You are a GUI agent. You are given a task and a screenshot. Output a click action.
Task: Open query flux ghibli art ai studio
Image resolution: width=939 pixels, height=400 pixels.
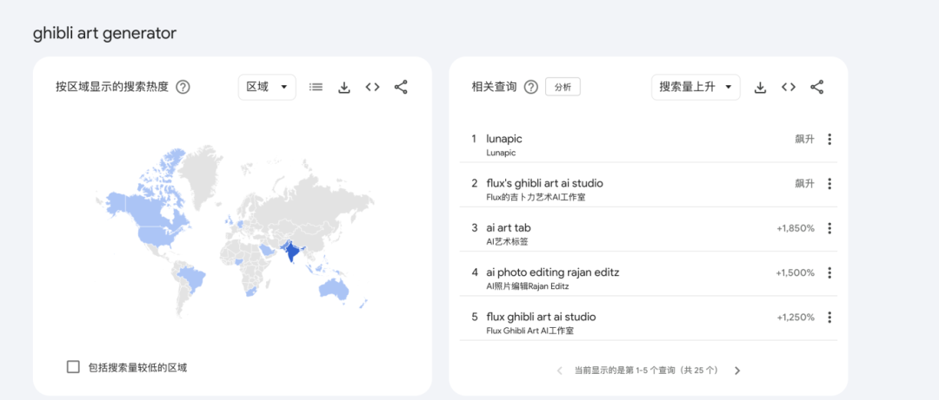pos(542,317)
